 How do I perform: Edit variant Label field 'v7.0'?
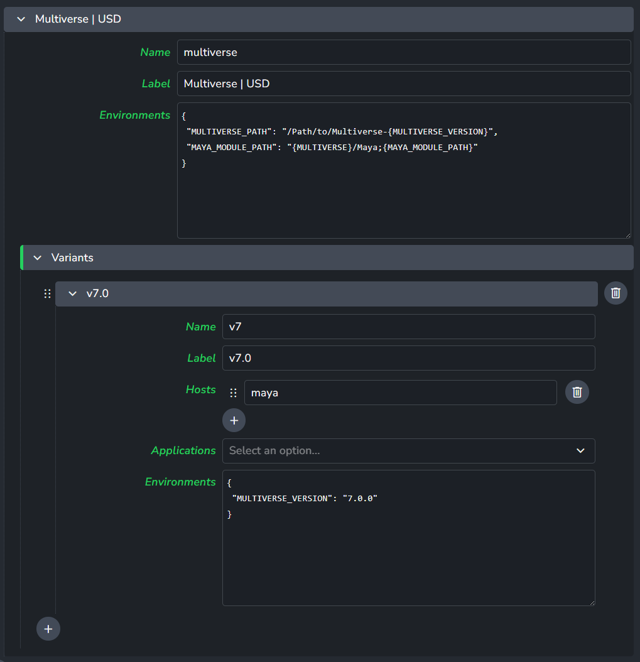[x=409, y=358]
